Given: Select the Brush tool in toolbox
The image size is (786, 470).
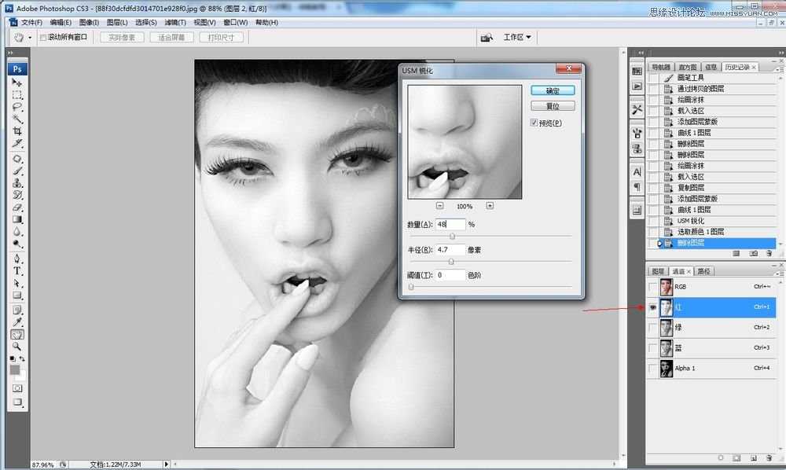Looking at the screenshot, I should tap(17, 171).
